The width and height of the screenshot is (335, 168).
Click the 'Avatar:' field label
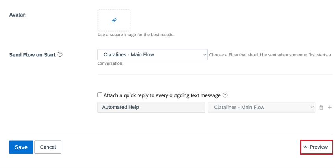[x=18, y=15]
